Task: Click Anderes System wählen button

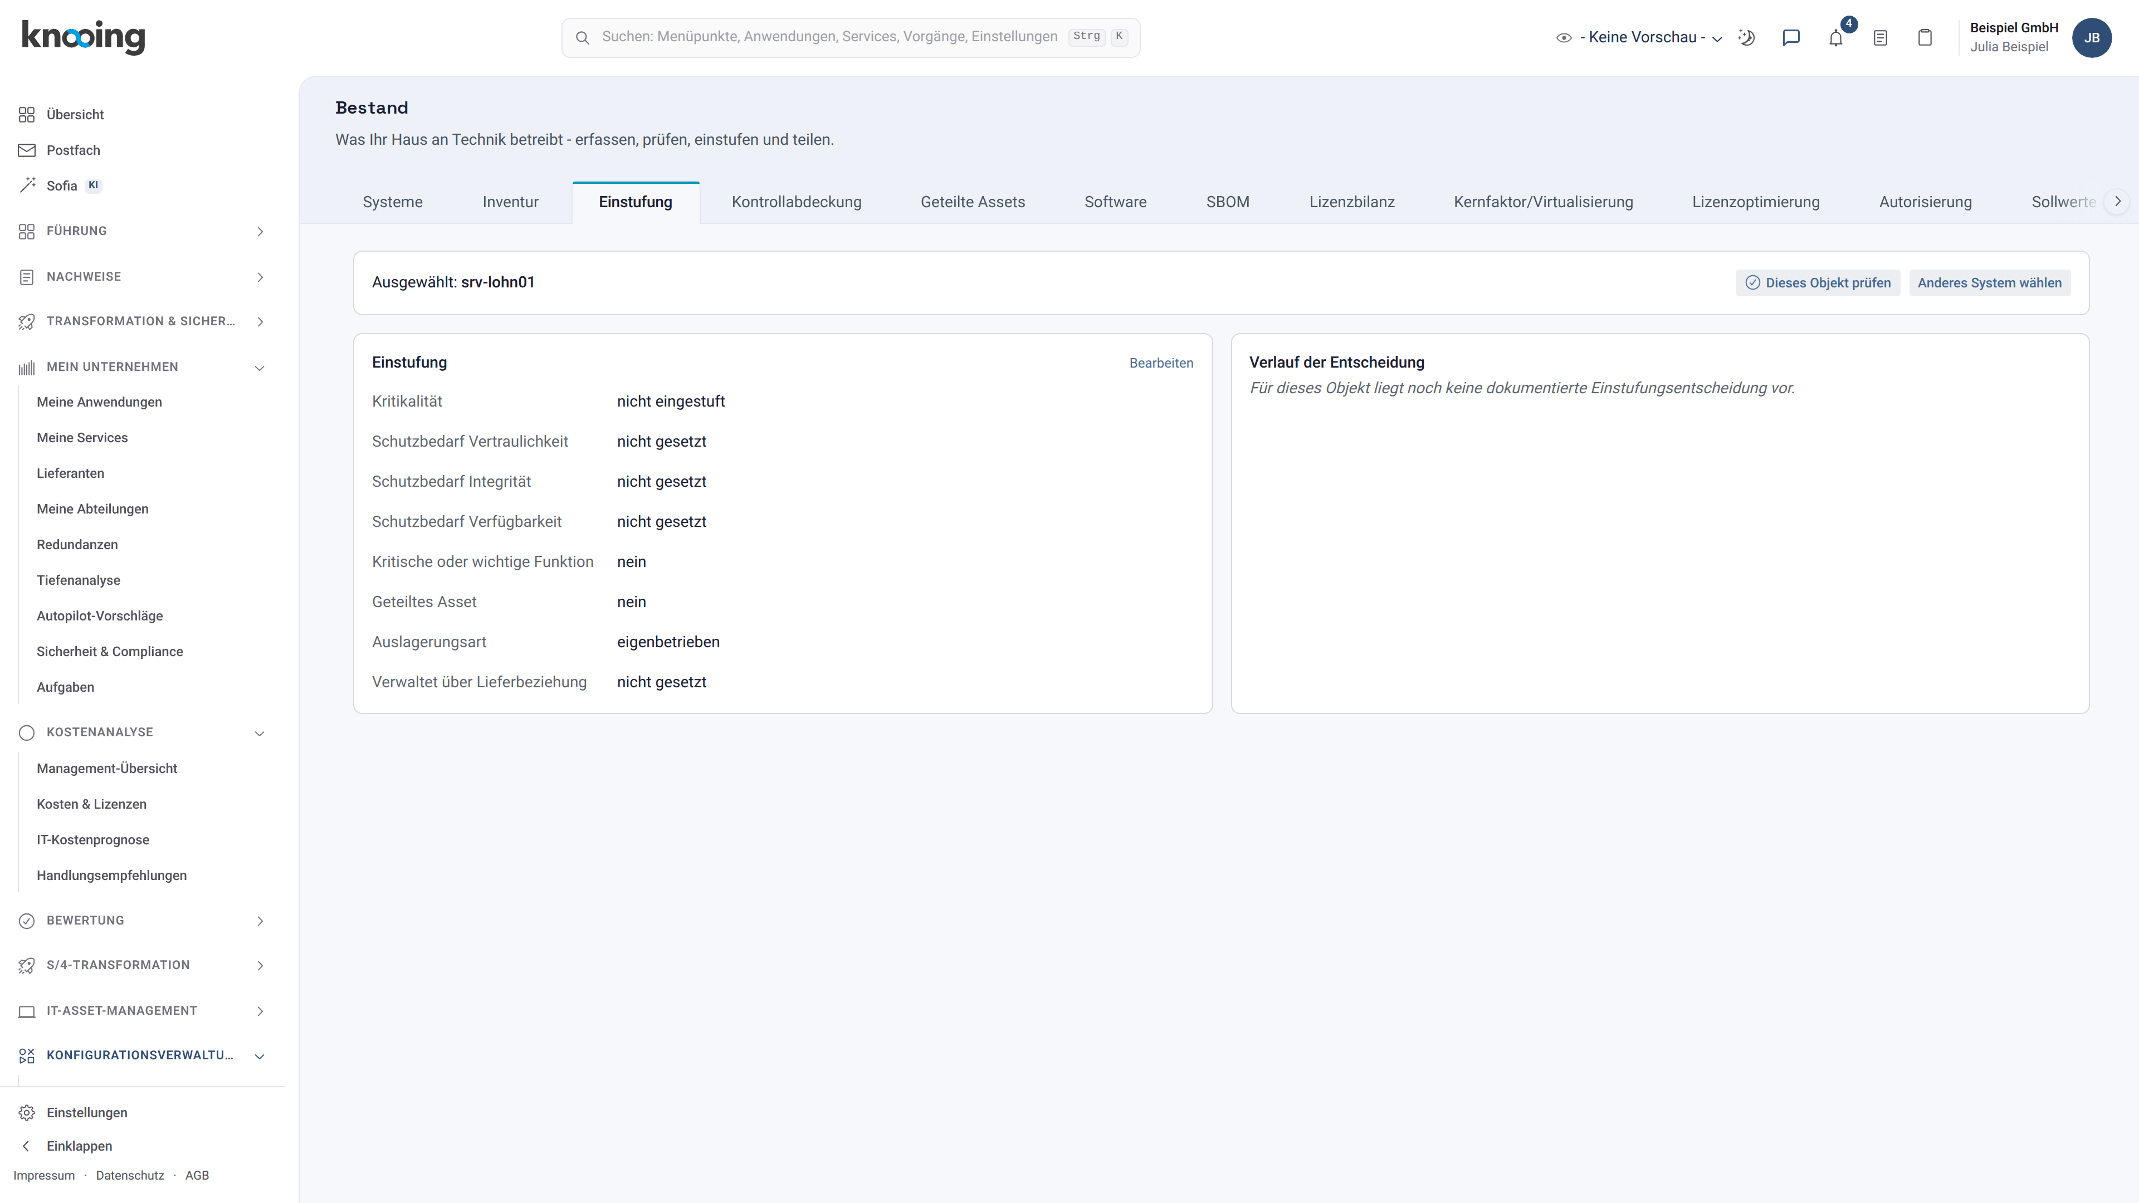Action: [1990, 283]
